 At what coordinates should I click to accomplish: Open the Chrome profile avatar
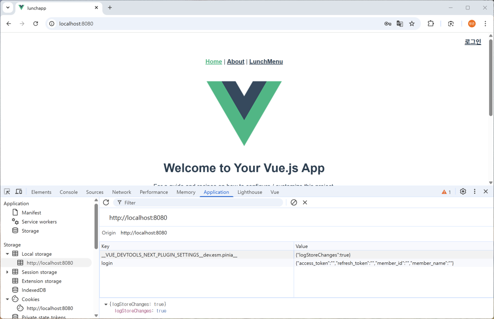pos(472,24)
